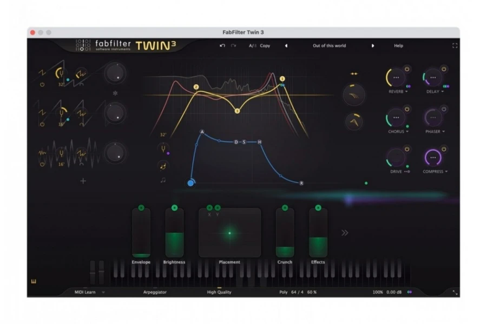Open the Arpeggiator panel

[x=155, y=292]
